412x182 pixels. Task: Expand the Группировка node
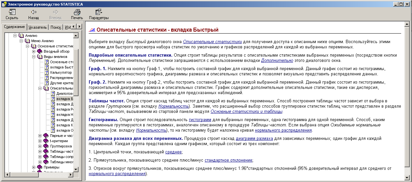[40, 146]
